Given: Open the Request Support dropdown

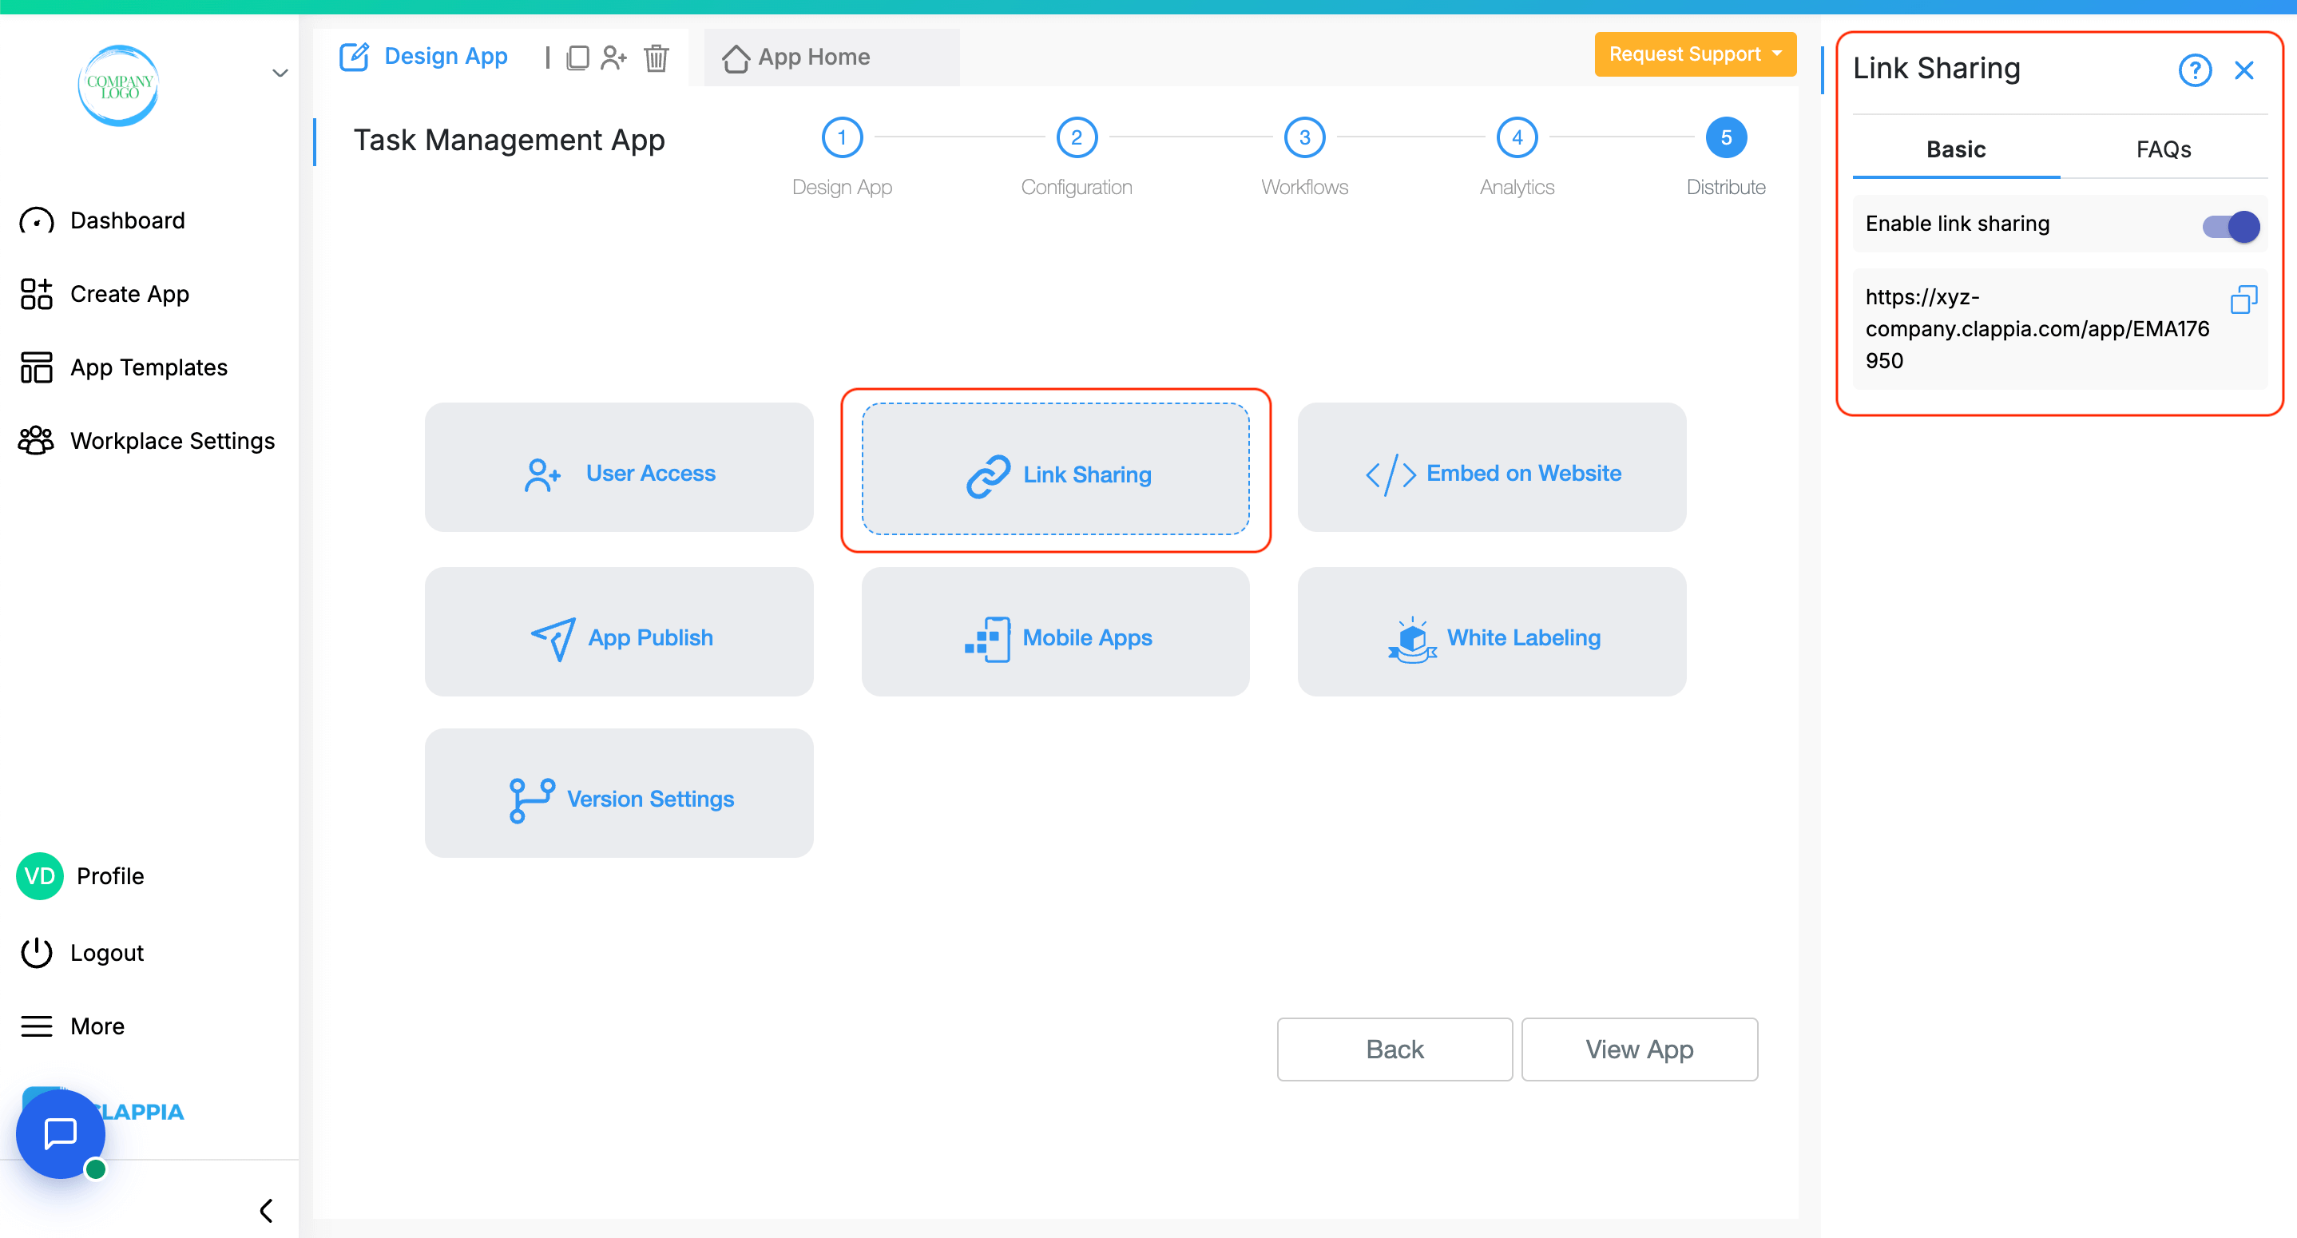Looking at the screenshot, I should pos(1695,54).
